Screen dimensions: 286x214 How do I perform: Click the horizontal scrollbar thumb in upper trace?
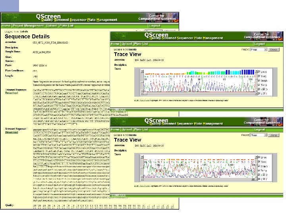point(145,94)
